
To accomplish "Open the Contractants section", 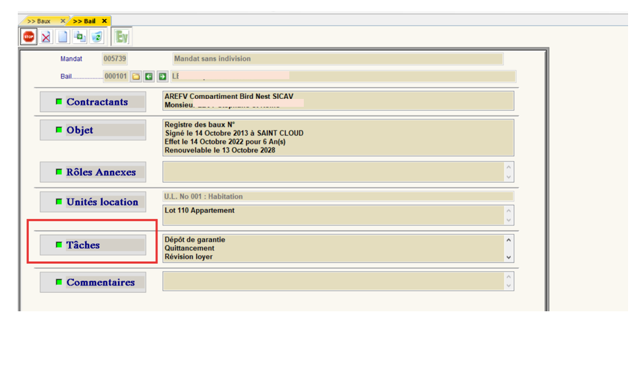I will (x=93, y=102).
